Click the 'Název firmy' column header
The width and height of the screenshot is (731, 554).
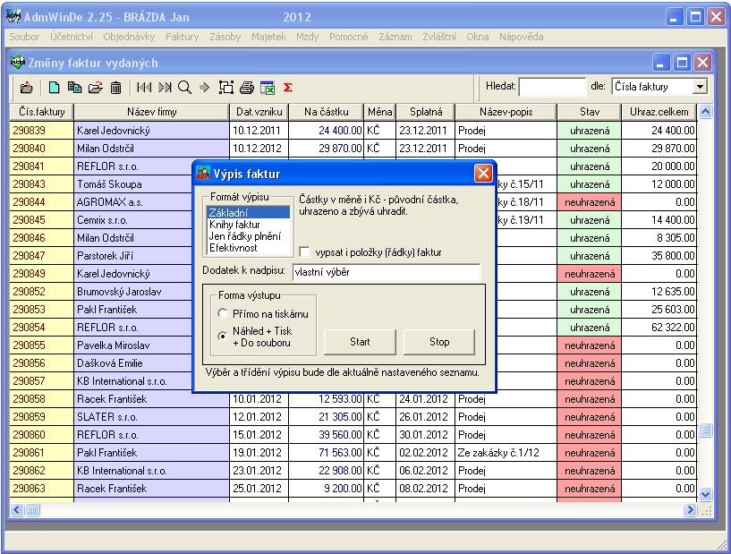(x=151, y=112)
